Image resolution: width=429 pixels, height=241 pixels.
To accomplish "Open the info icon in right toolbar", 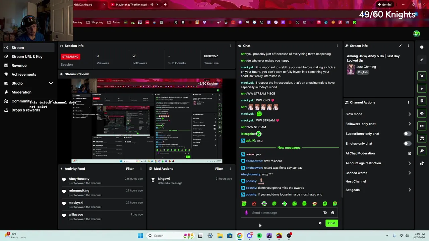I will tap(422, 47).
